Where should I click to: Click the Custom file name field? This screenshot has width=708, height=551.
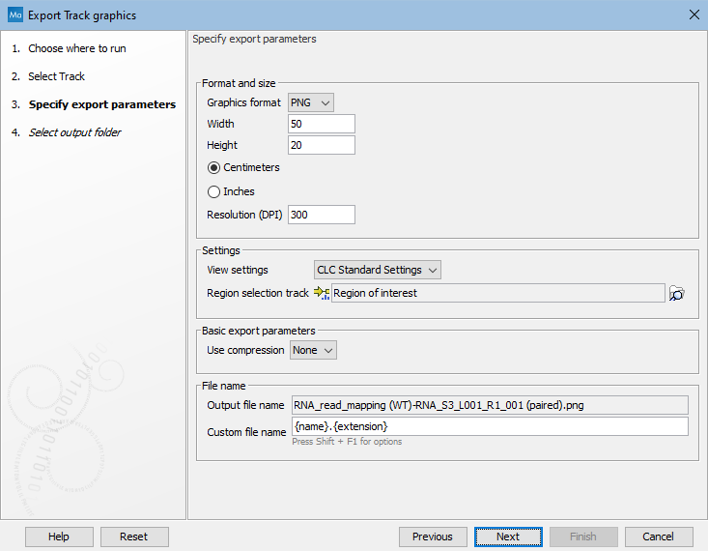click(490, 426)
